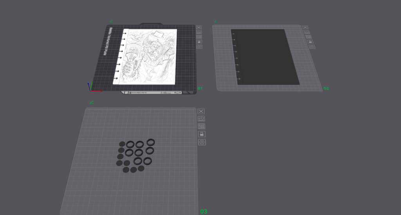This screenshot has width=401, height=215.
Task: Select plate number label 01
Action: pyautogui.click(x=200, y=88)
